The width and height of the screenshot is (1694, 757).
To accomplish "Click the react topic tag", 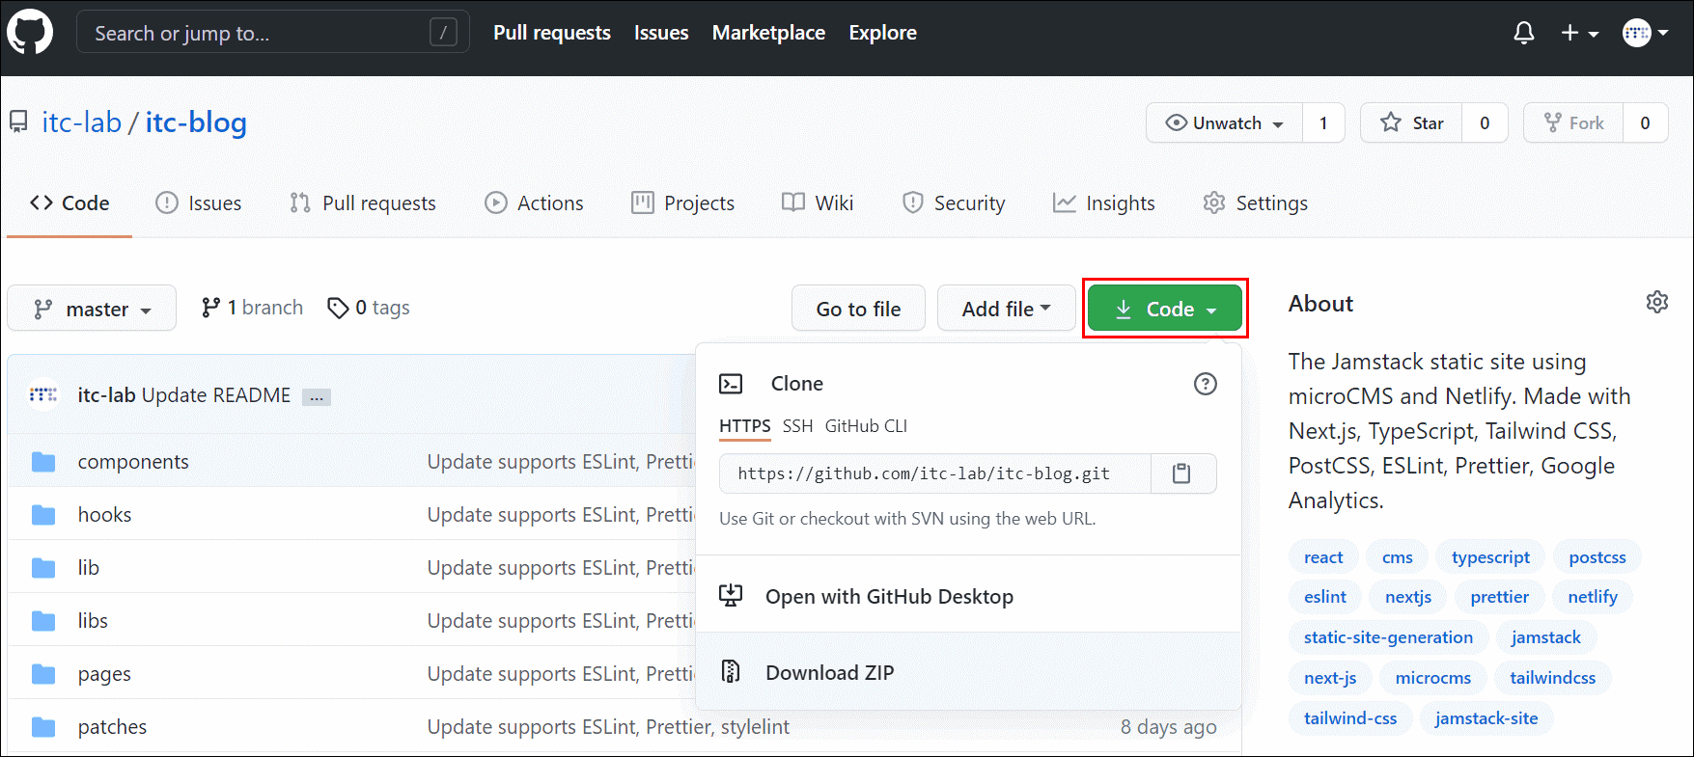I will [1323, 557].
